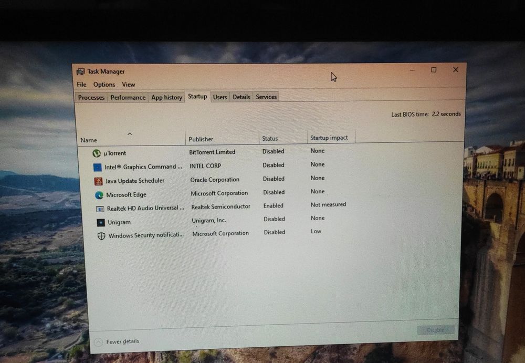Click Disabled status of µTorrent row
The image size is (525, 363).
pos(273,151)
